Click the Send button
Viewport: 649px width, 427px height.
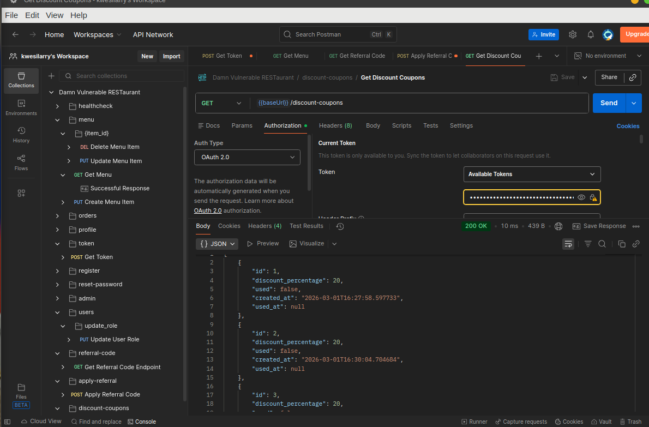[609, 103]
